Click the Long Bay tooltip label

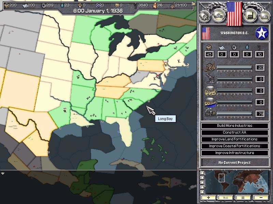[x=165, y=119]
